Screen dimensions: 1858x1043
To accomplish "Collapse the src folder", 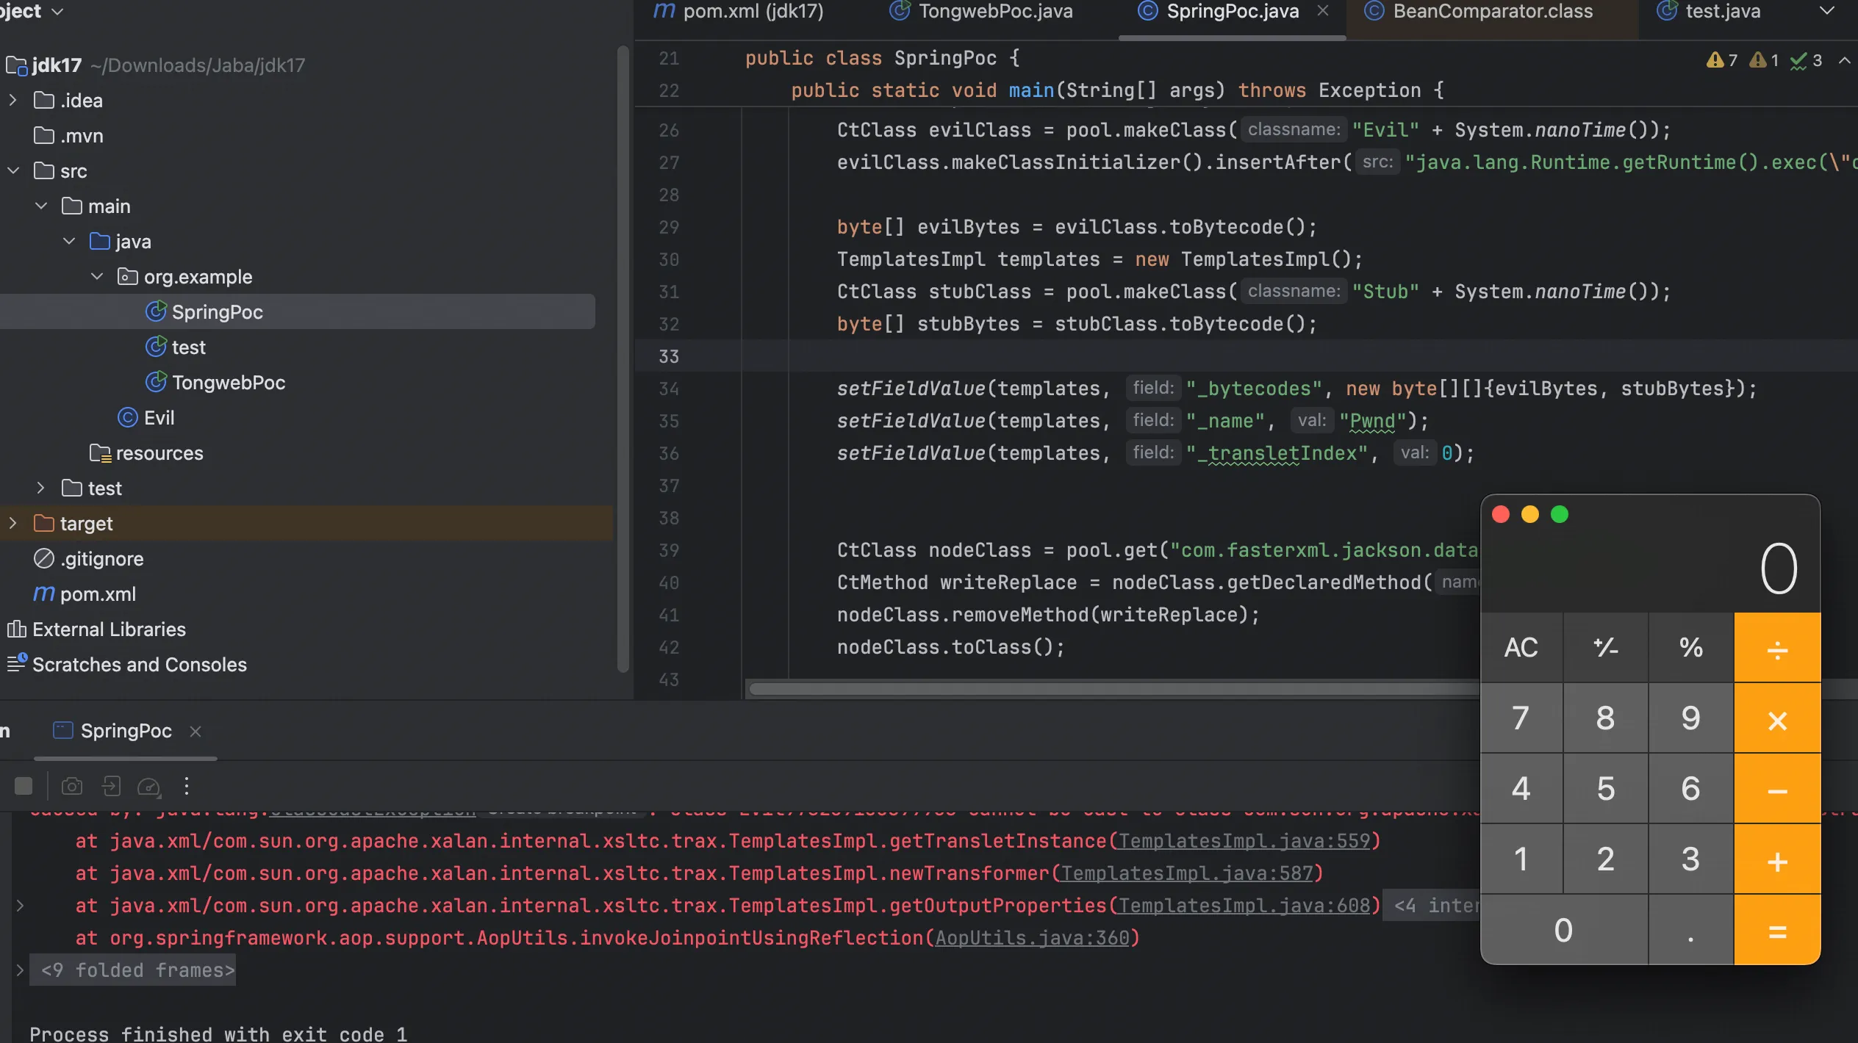I will 13,171.
